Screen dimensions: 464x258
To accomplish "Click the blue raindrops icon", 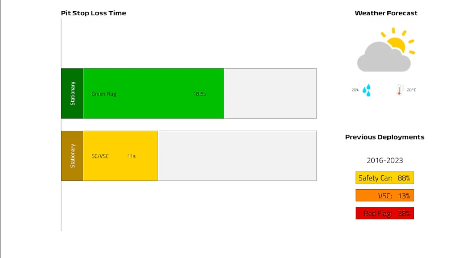I will coord(366,90).
